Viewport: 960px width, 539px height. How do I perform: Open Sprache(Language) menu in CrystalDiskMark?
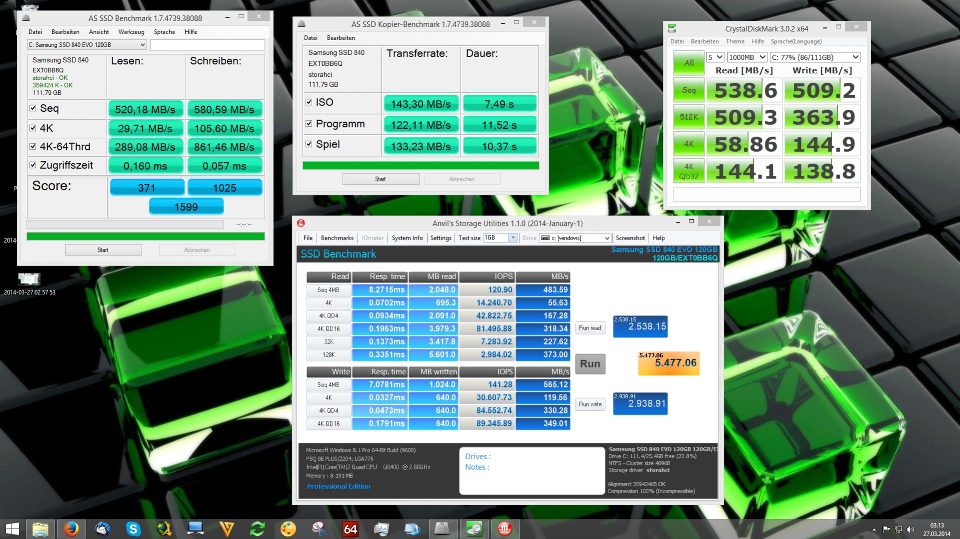coord(796,41)
